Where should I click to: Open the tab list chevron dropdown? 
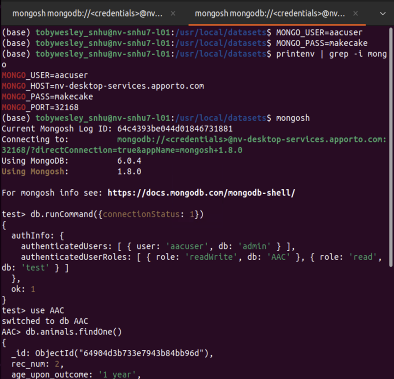coord(382,13)
